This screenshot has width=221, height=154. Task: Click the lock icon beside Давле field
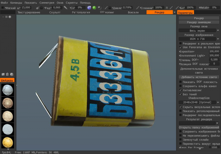pyautogui.click(x=110, y=8)
